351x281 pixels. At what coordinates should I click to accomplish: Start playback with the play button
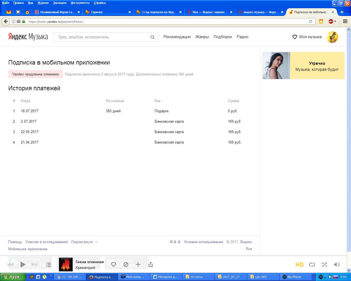[x=23, y=265]
